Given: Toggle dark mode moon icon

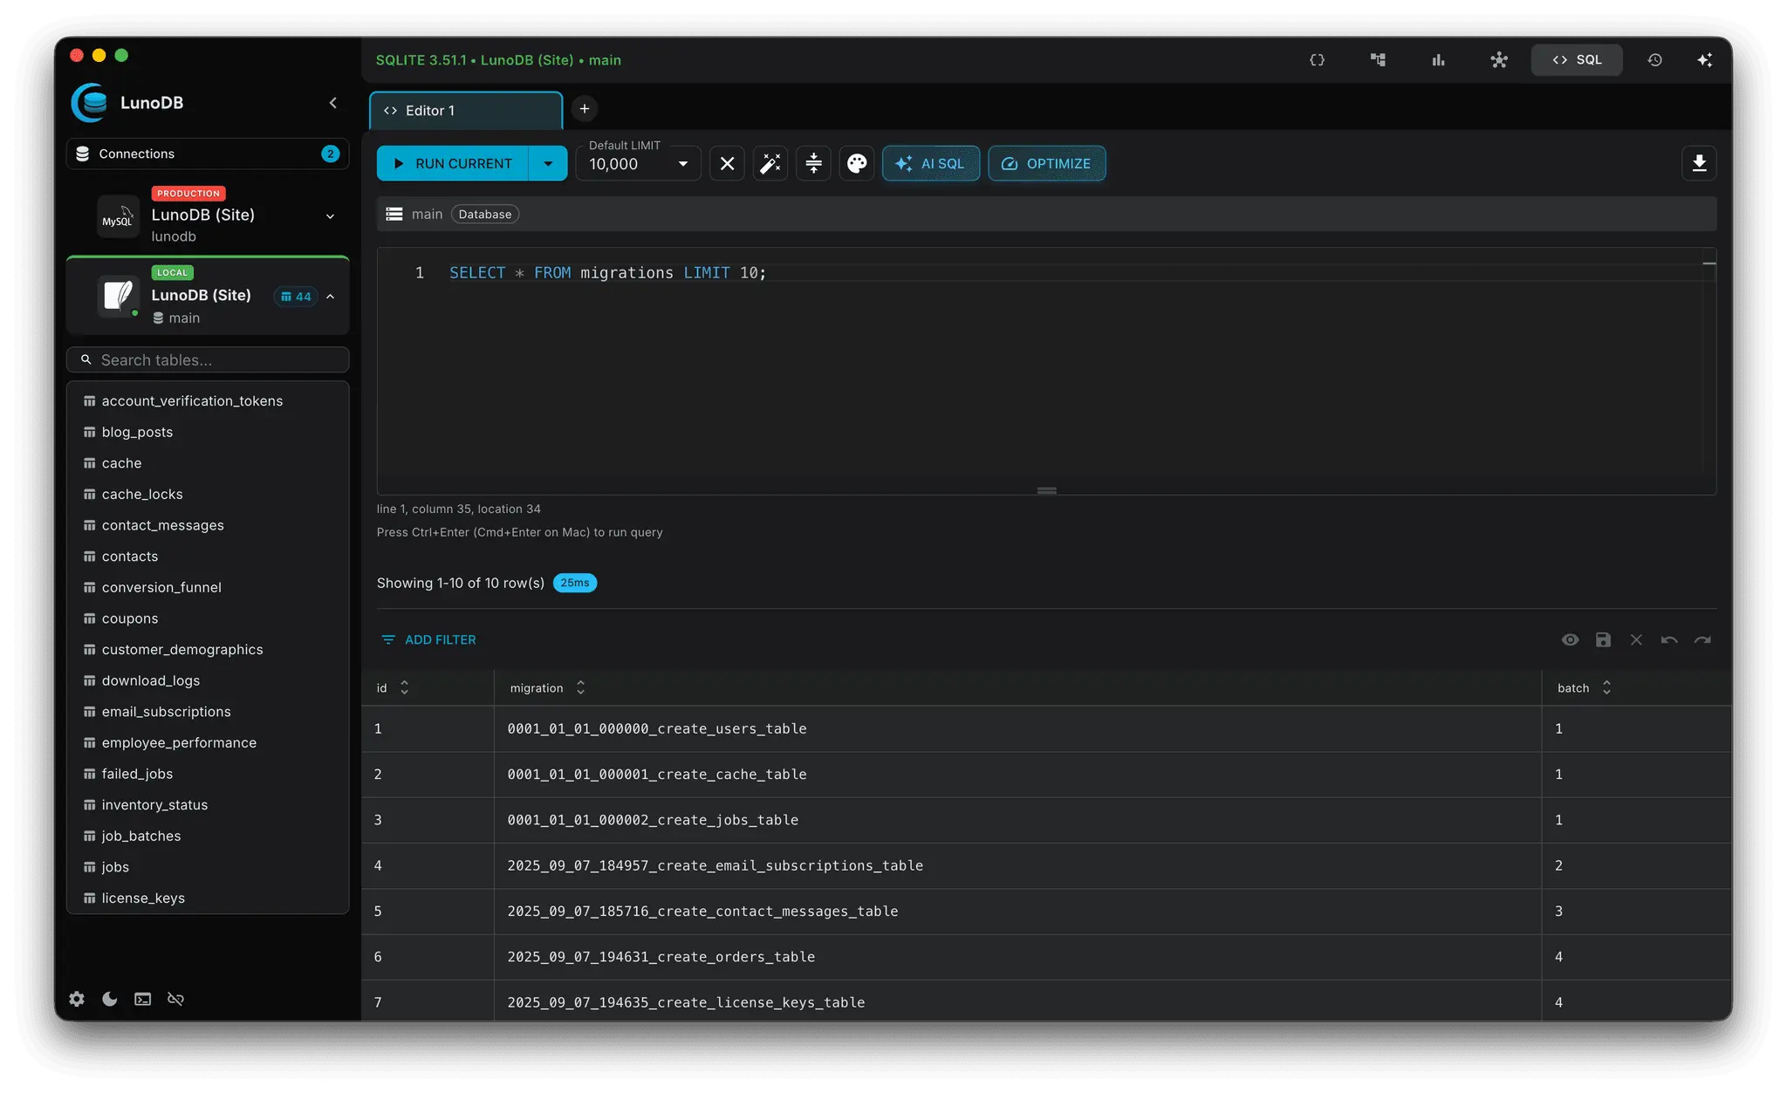Looking at the screenshot, I should coord(110,1000).
